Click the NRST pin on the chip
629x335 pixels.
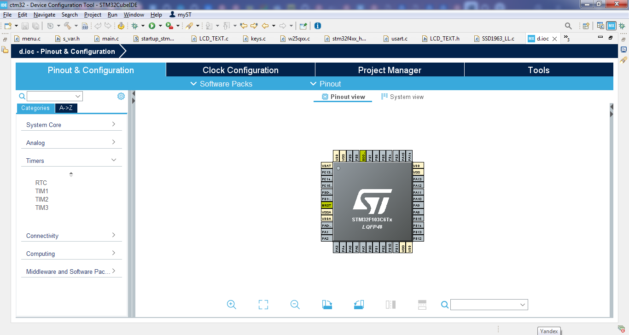click(x=326, y=205)
